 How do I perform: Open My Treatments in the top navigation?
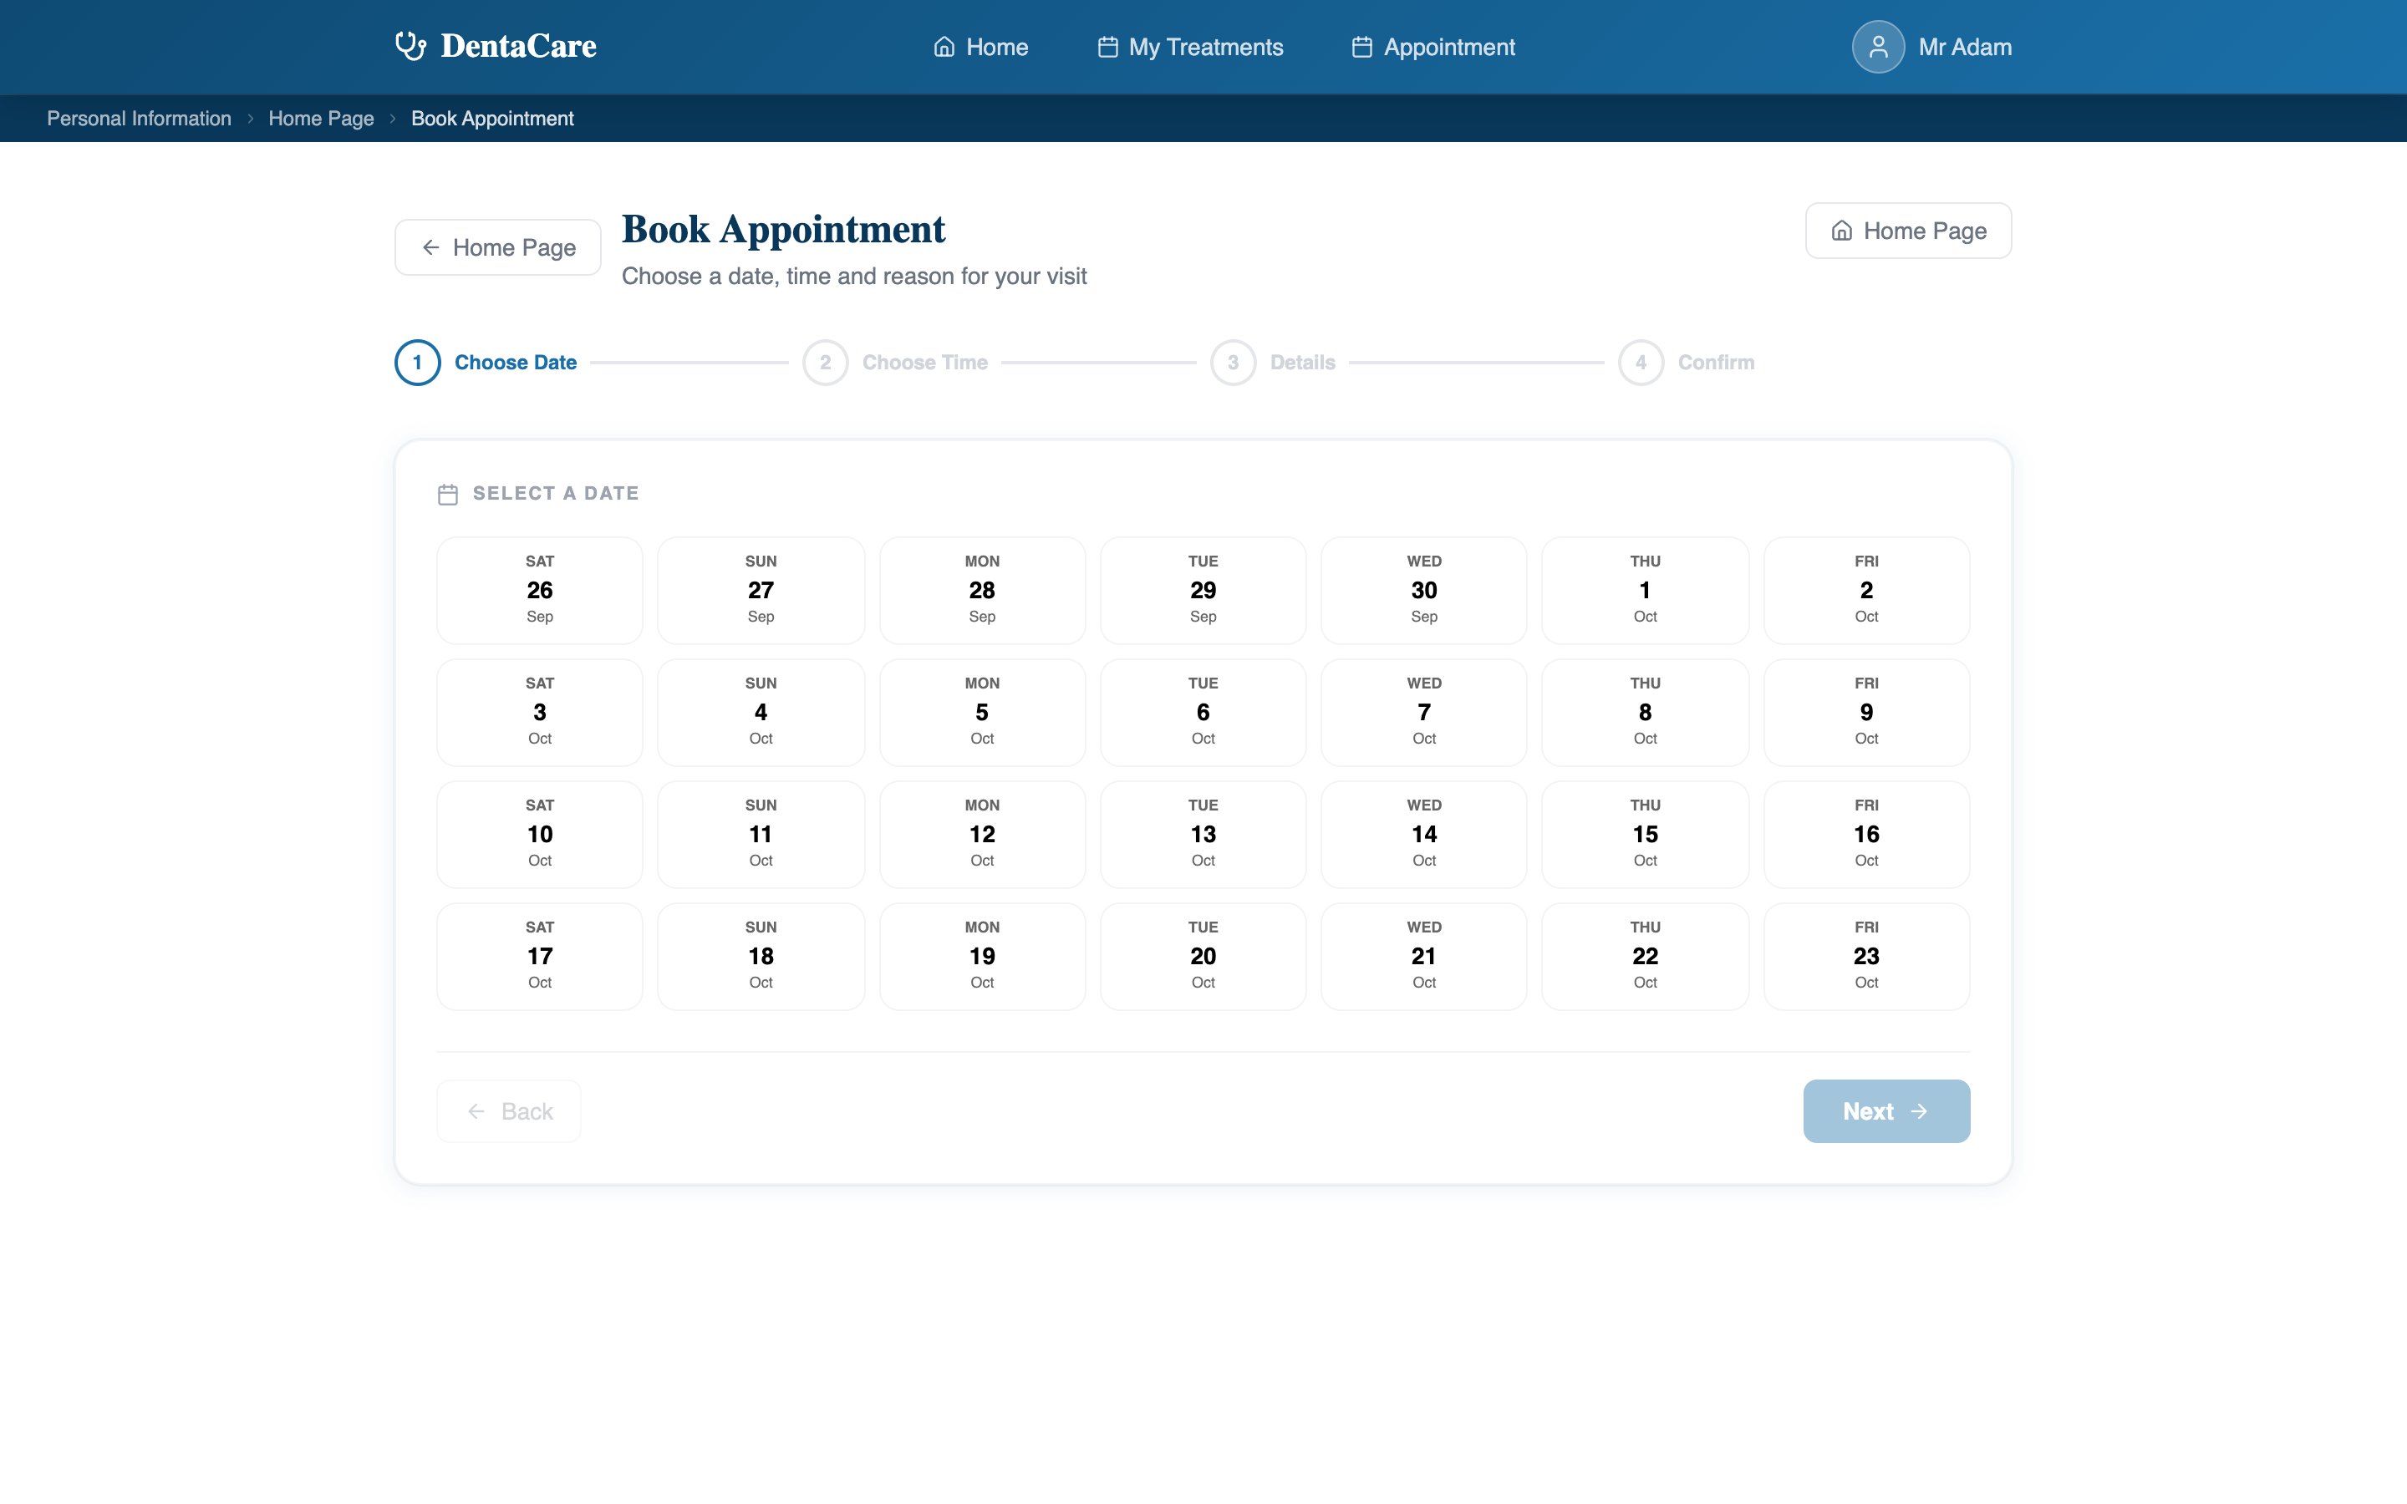click(x=1189, y=47)
